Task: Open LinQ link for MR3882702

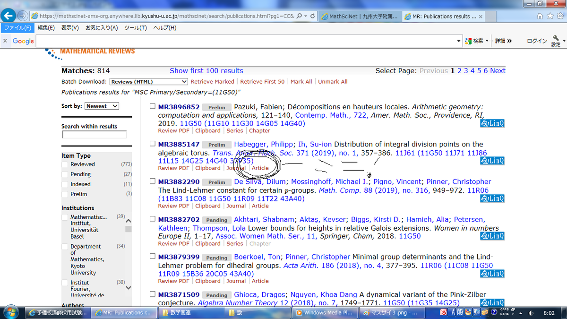Action: 492,236
